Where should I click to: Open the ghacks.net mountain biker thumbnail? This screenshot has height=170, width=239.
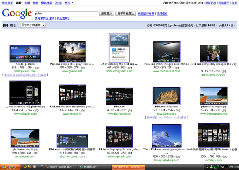click(72, 51)
